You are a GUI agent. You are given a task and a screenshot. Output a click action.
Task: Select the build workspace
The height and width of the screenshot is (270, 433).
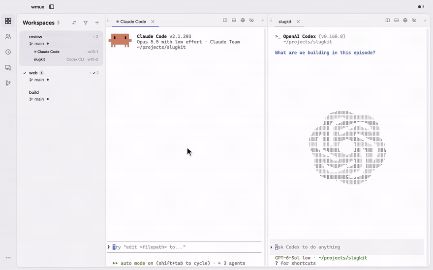(33, 92)
